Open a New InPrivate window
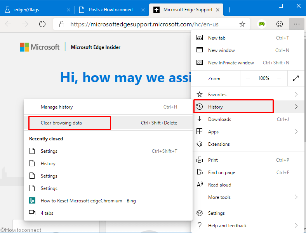 247,63
